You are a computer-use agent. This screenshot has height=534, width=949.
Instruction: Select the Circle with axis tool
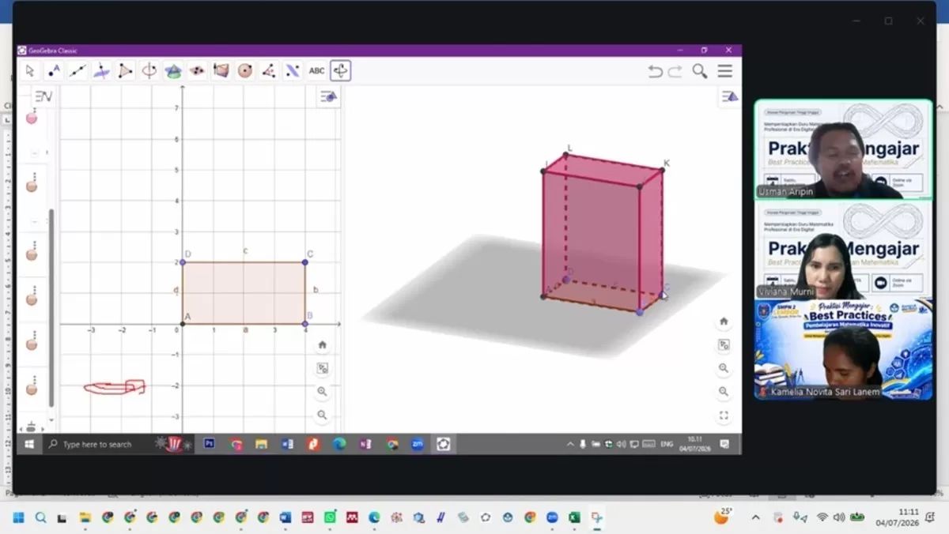pyautogui.click(x=149, y=71)
